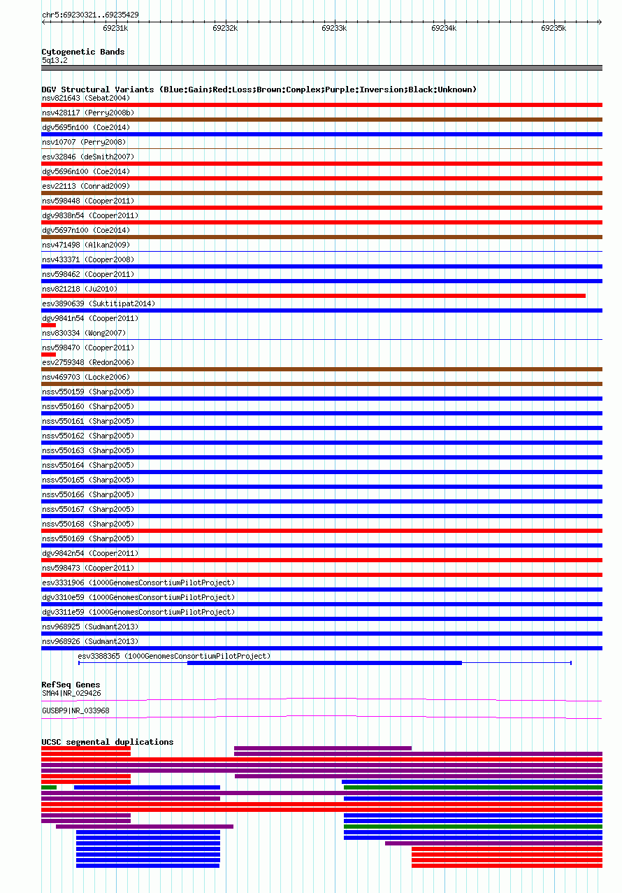Click the 5q13.2 band label

55,61
